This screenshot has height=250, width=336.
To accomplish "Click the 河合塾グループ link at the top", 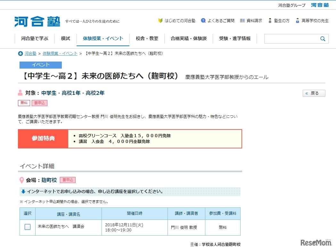I will click(292, 5).
